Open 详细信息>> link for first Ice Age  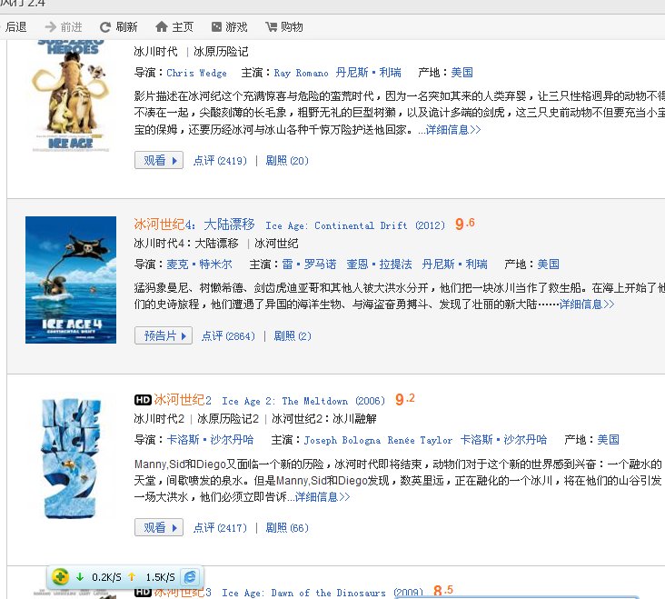point(453,129)
